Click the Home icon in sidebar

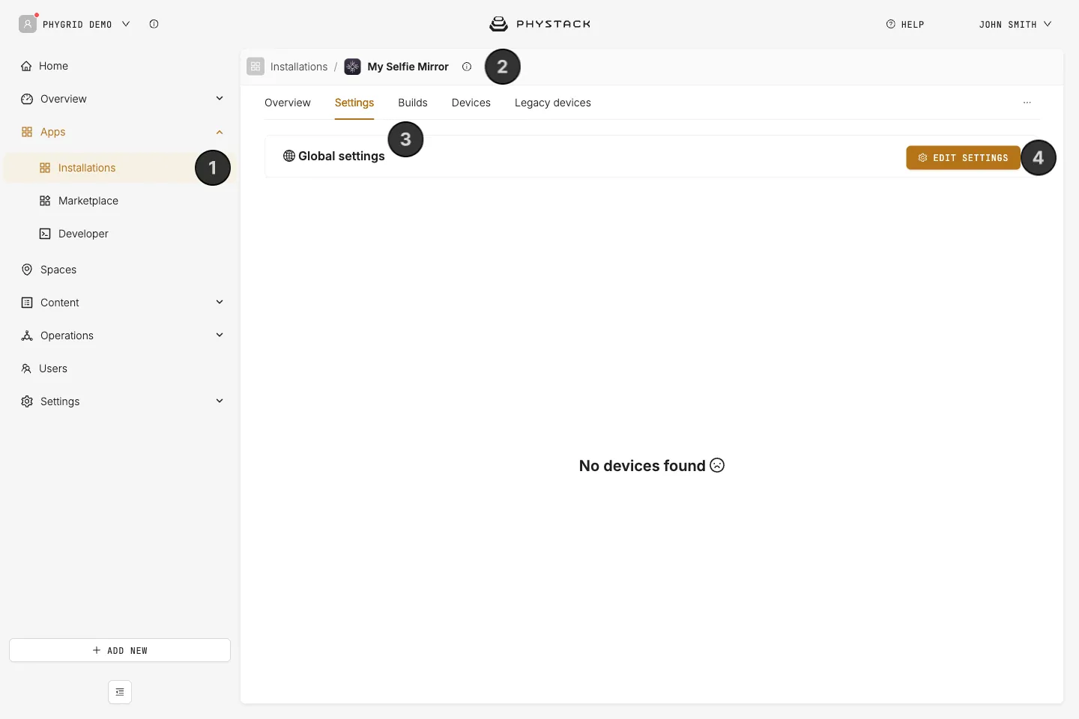[x=27, y=66]
